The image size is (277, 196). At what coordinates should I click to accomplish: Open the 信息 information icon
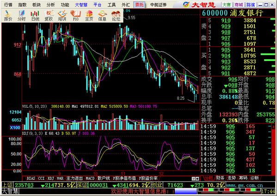pyautogui.click(x=103, y=16)
